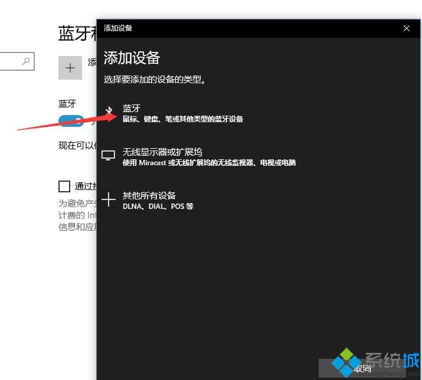Click the plus icon for 其他所有设备
422x380 pixels.
click(109, 199)
